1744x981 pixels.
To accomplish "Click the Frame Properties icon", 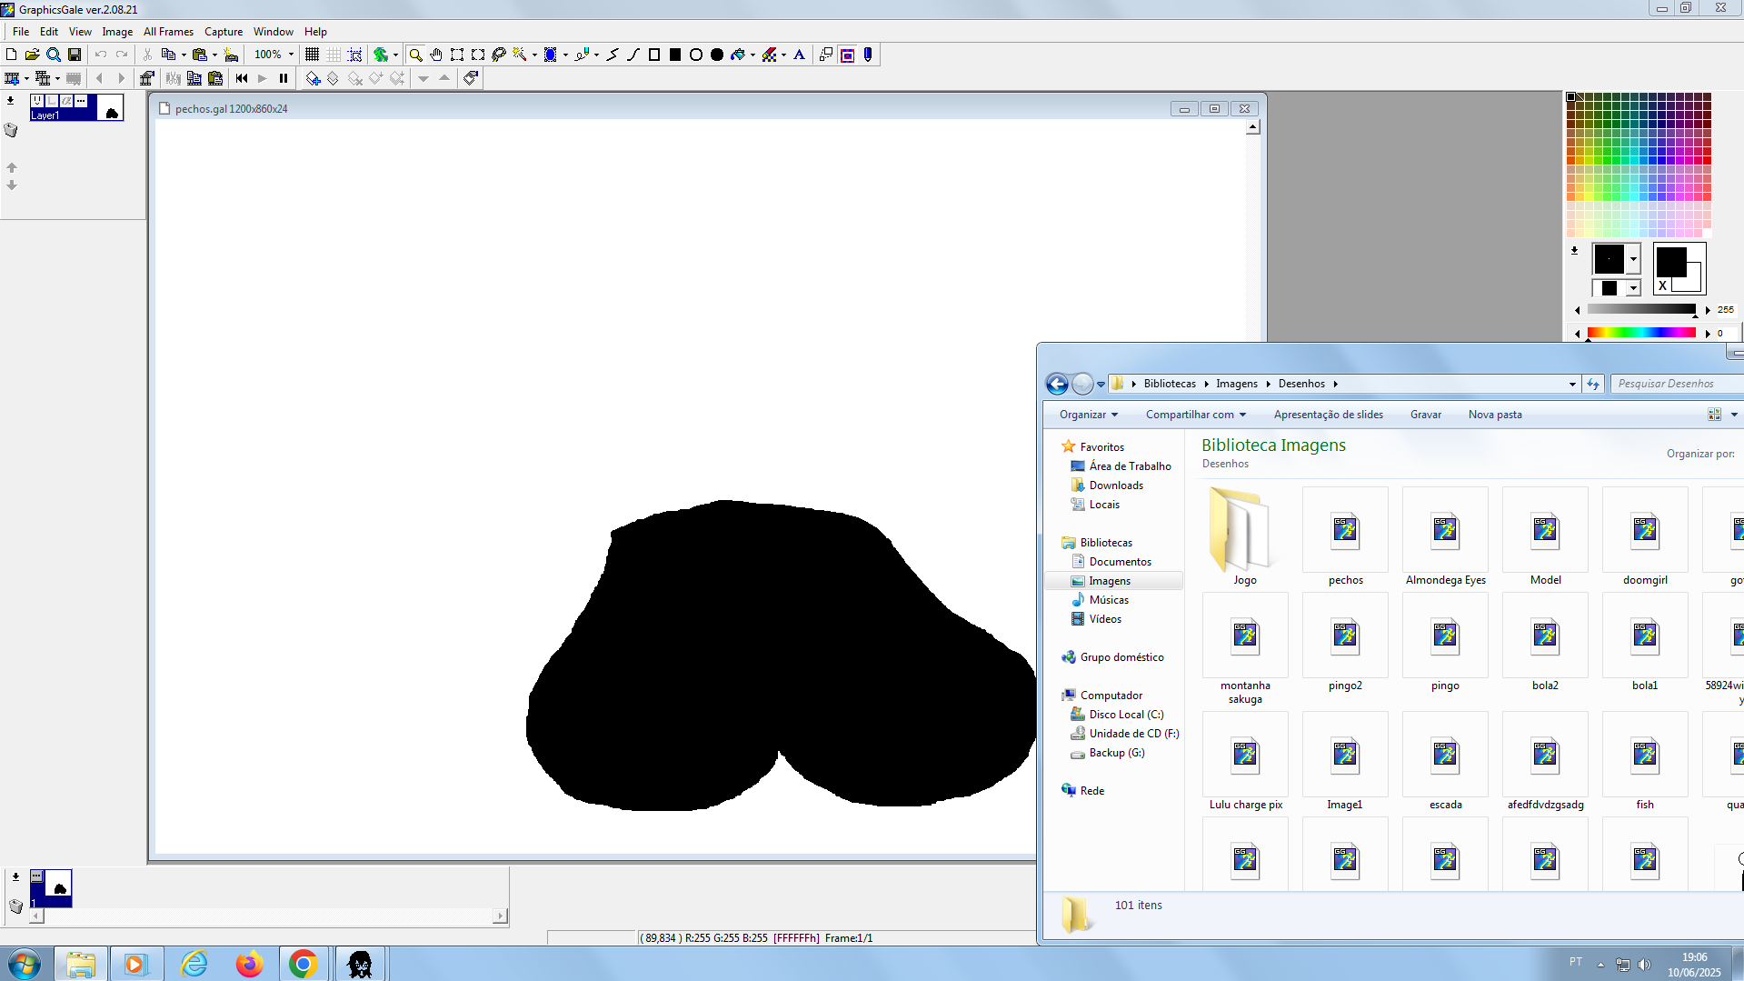I will tap(146, 78).
